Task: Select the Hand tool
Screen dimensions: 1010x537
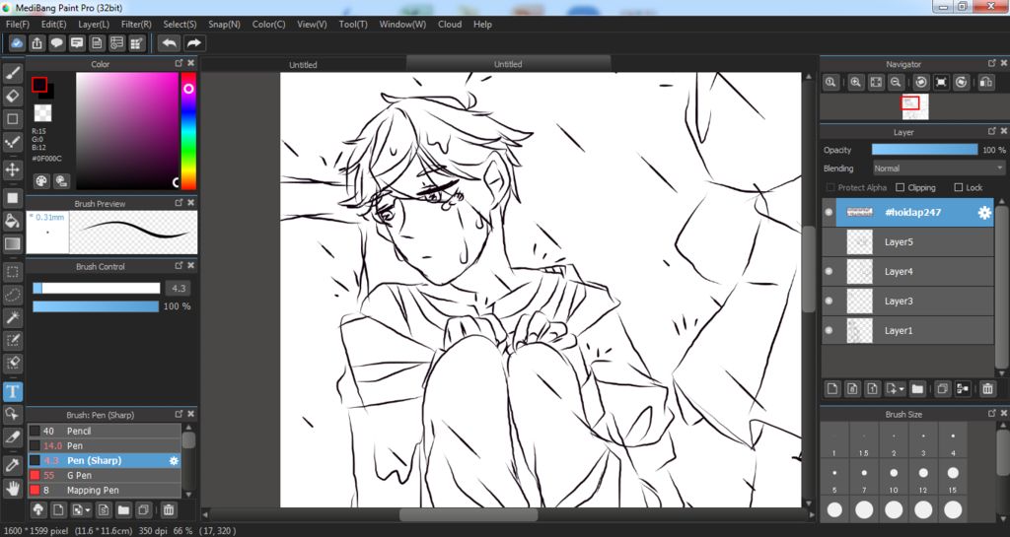Action: pyautogui.click(x=12, y=488)
